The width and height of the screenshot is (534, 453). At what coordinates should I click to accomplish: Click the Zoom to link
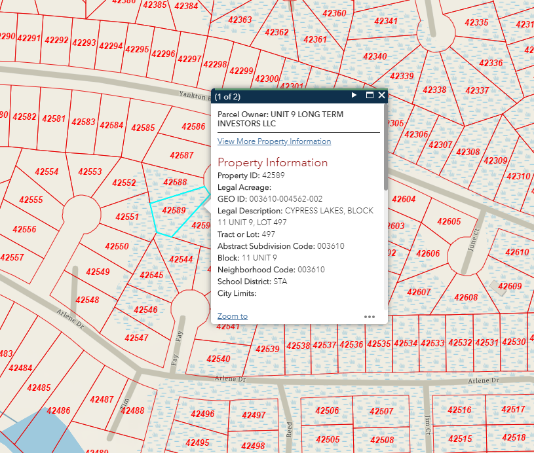click(232, 316)
